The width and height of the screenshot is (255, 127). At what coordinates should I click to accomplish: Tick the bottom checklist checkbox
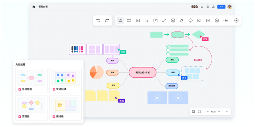168,54
